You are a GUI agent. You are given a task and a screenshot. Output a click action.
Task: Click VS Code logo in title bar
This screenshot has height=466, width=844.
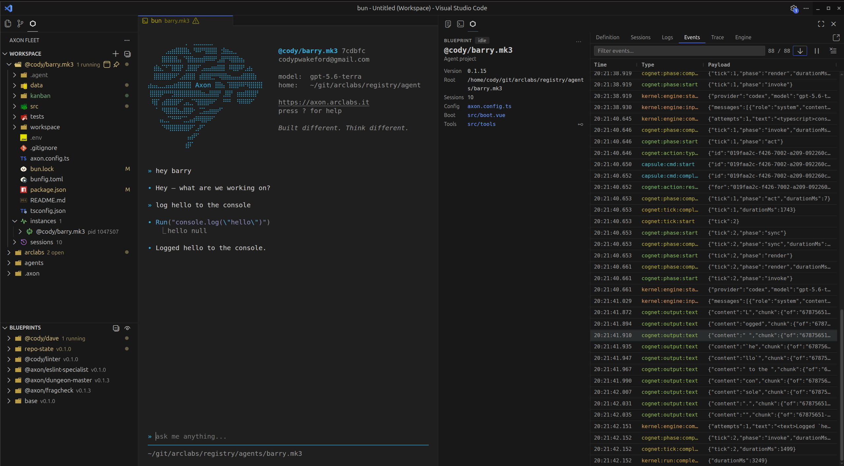(9, 8)
